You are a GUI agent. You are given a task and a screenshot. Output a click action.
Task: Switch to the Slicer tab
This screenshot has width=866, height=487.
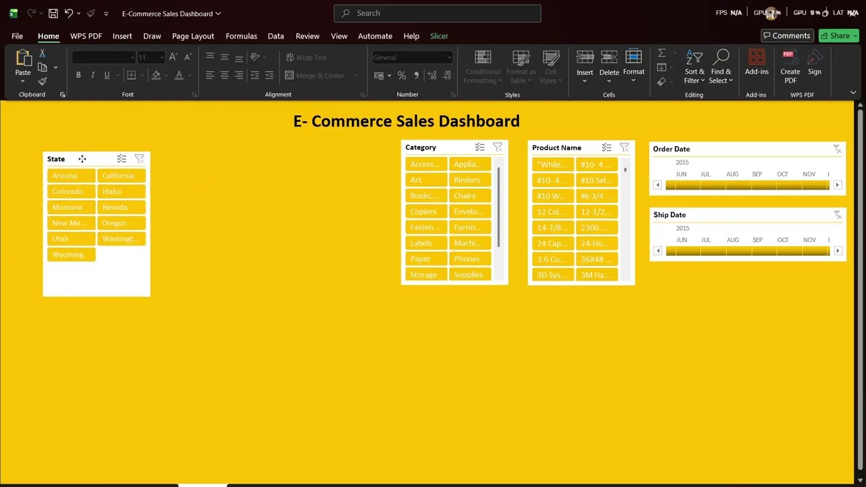[x=439, y=36]
